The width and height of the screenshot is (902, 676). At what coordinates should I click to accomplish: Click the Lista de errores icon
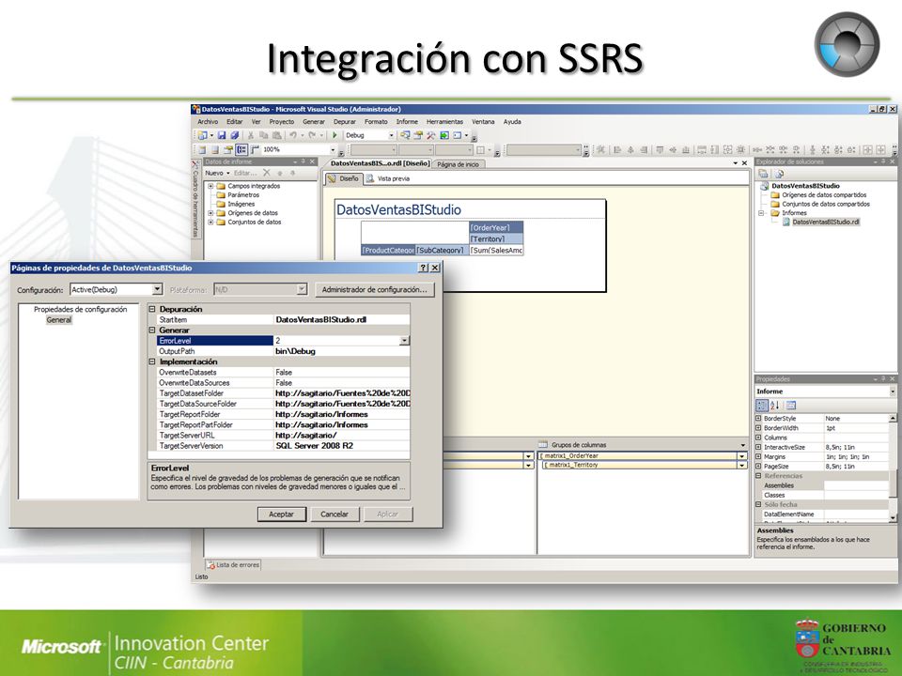coord(210,565)
